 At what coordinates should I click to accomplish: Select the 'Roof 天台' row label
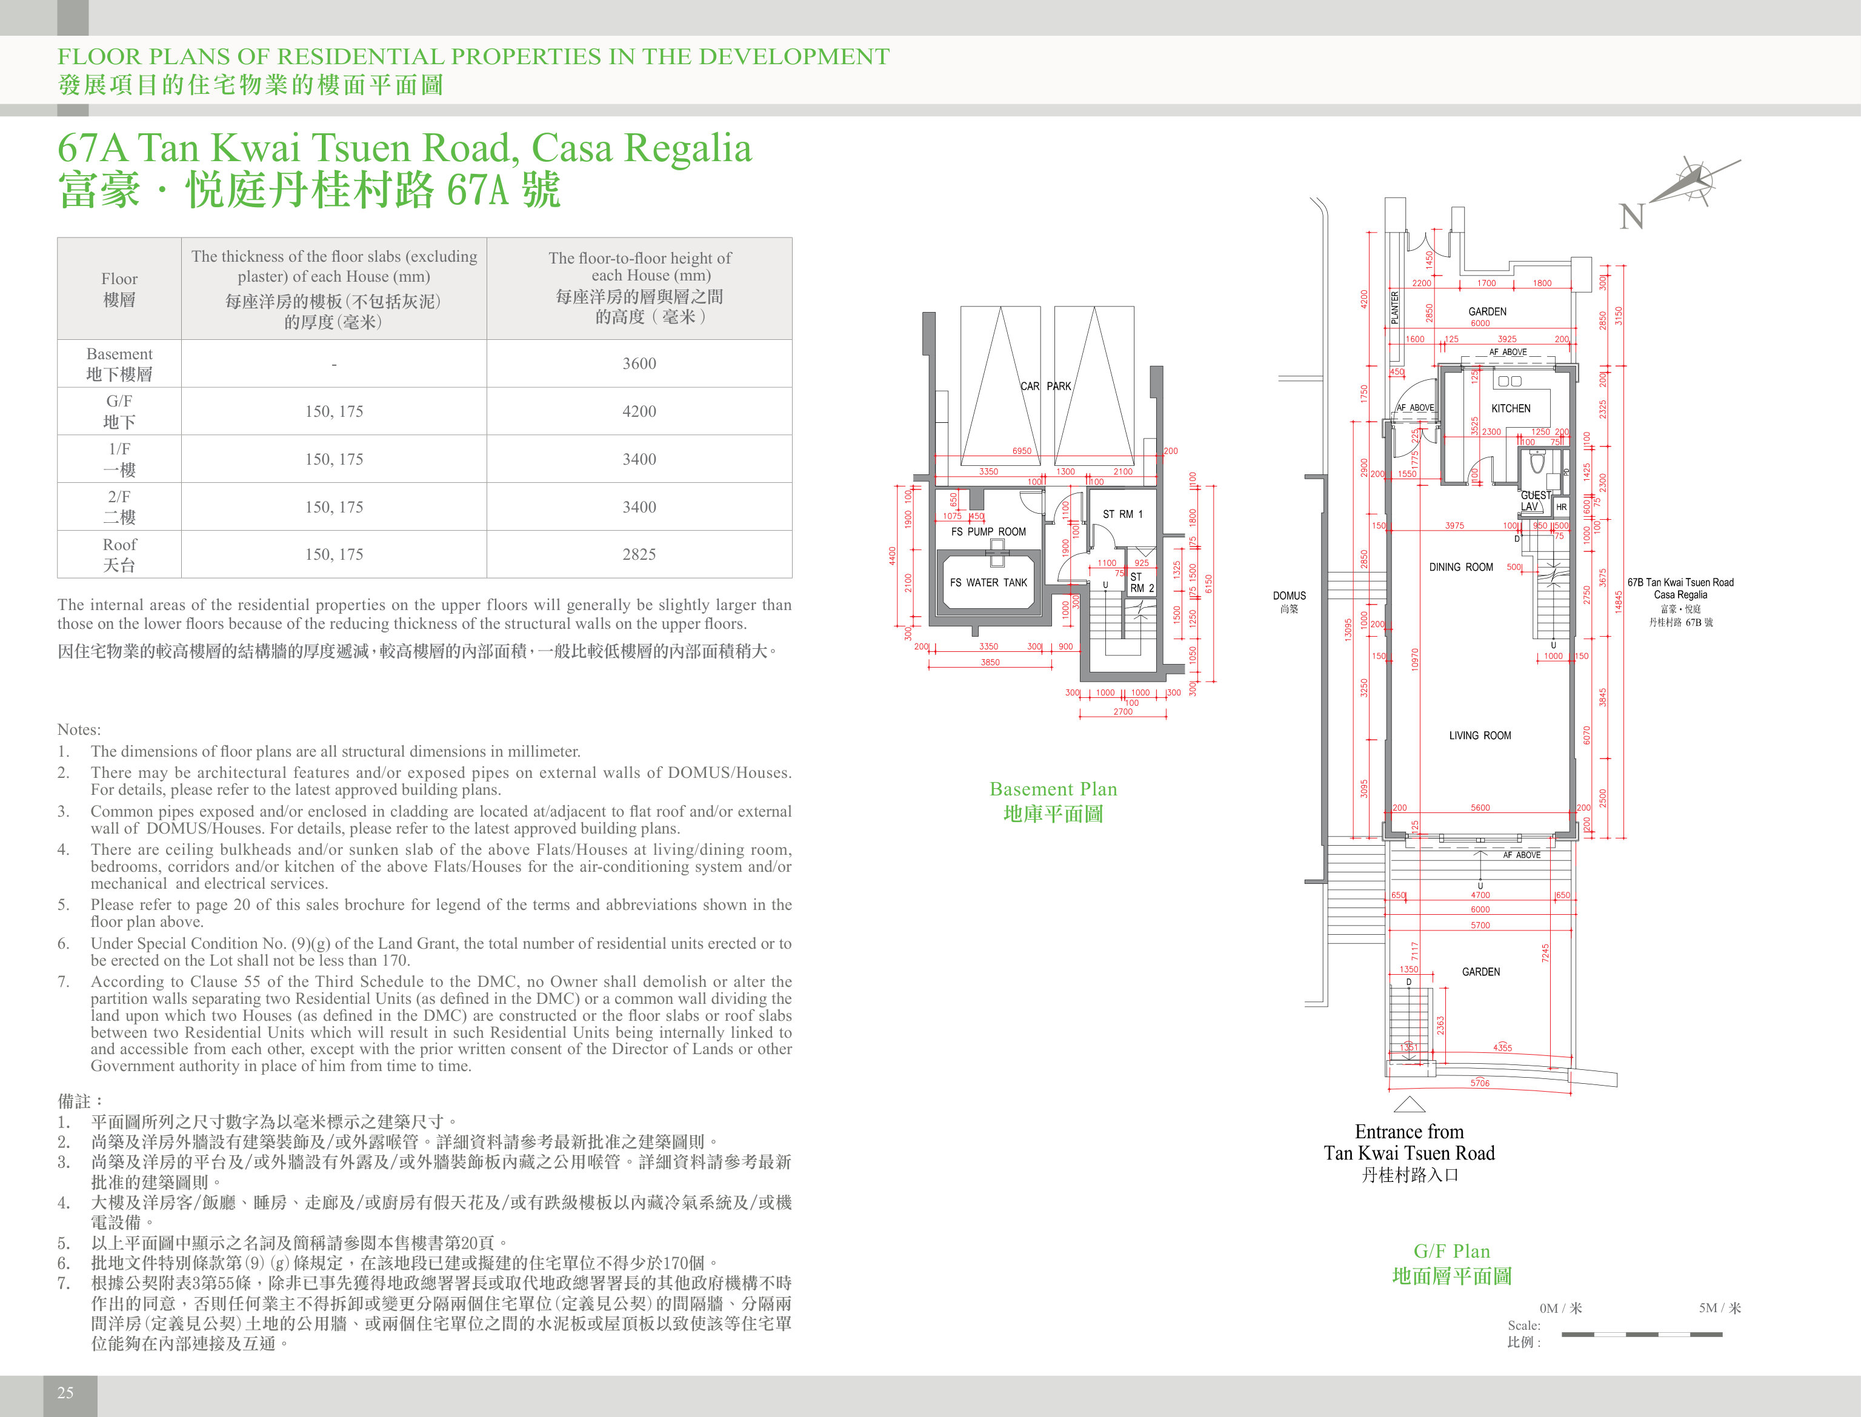point(119,554)
